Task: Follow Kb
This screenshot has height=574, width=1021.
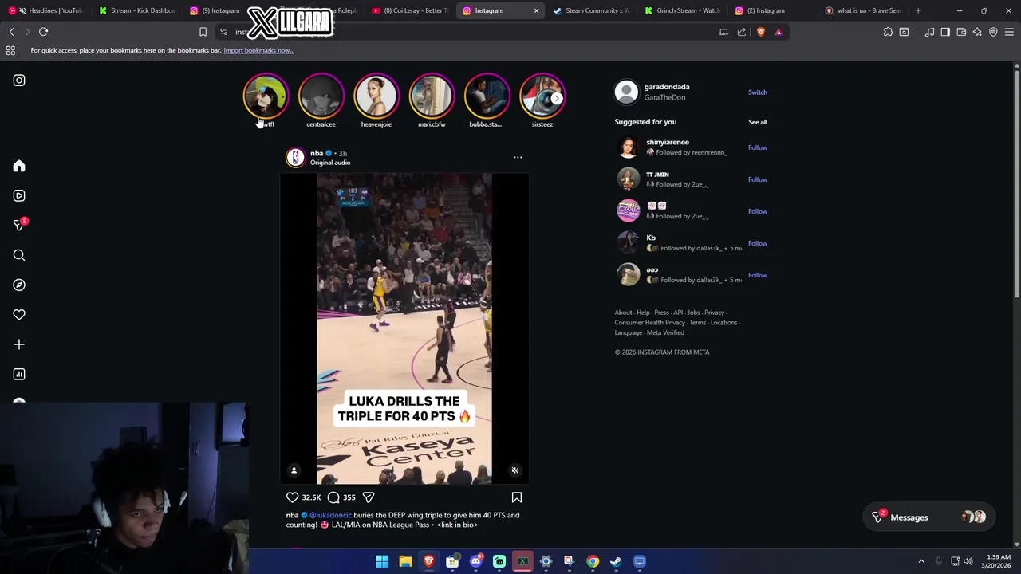Action: click(758, 243)
